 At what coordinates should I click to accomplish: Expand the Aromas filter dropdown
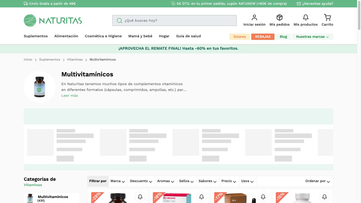click(x=166, y=181)
